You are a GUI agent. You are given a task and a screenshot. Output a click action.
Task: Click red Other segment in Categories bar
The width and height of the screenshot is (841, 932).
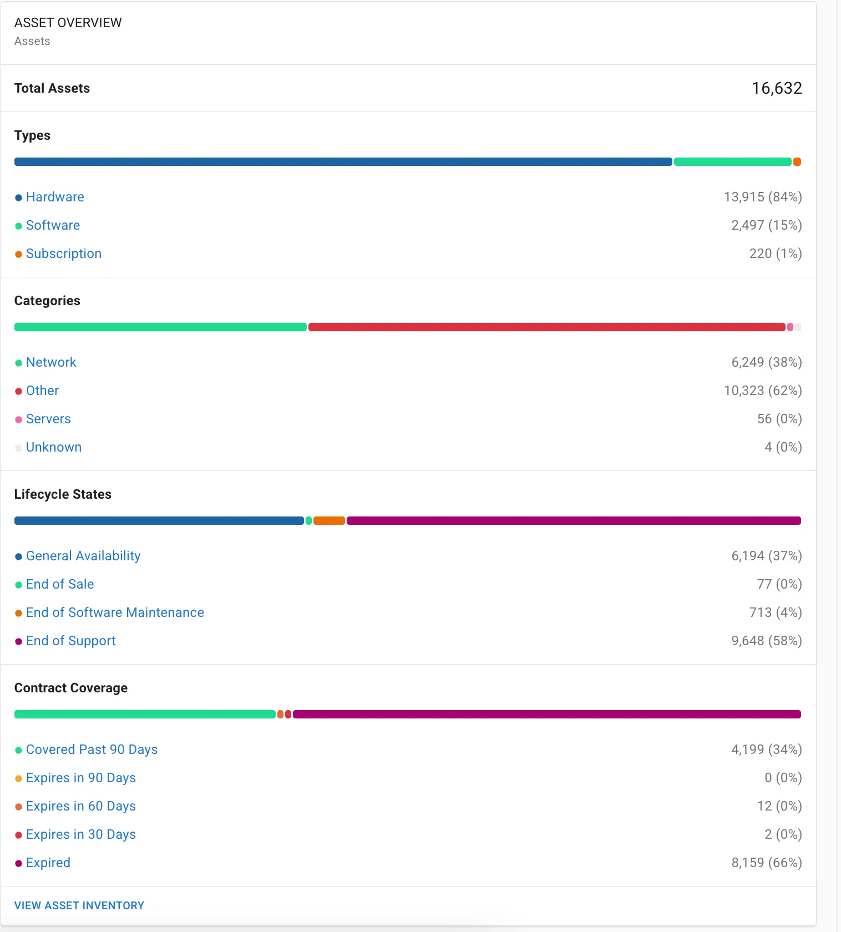pos(547,327)
